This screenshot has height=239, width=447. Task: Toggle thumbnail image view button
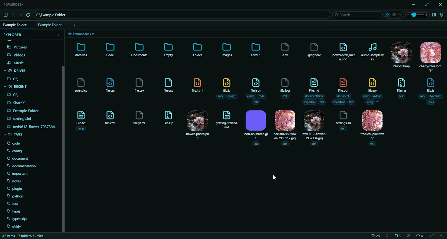pos(400,15)
